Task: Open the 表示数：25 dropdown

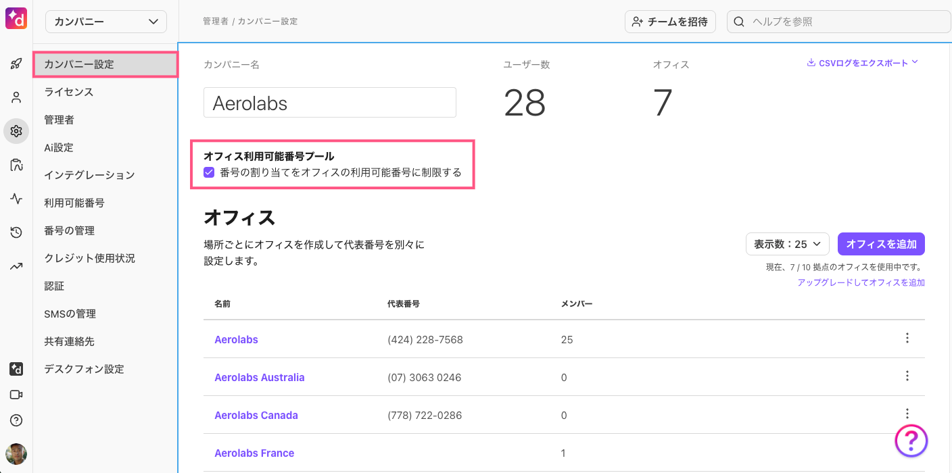Action: (788, 244)
